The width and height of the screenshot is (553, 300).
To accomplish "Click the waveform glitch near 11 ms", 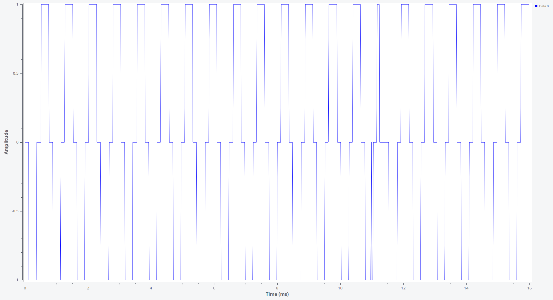I will coord(372,206).
